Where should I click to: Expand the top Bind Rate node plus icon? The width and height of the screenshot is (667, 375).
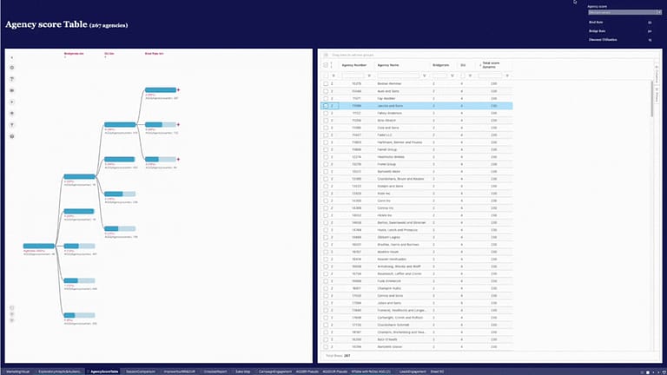[178, 89]
